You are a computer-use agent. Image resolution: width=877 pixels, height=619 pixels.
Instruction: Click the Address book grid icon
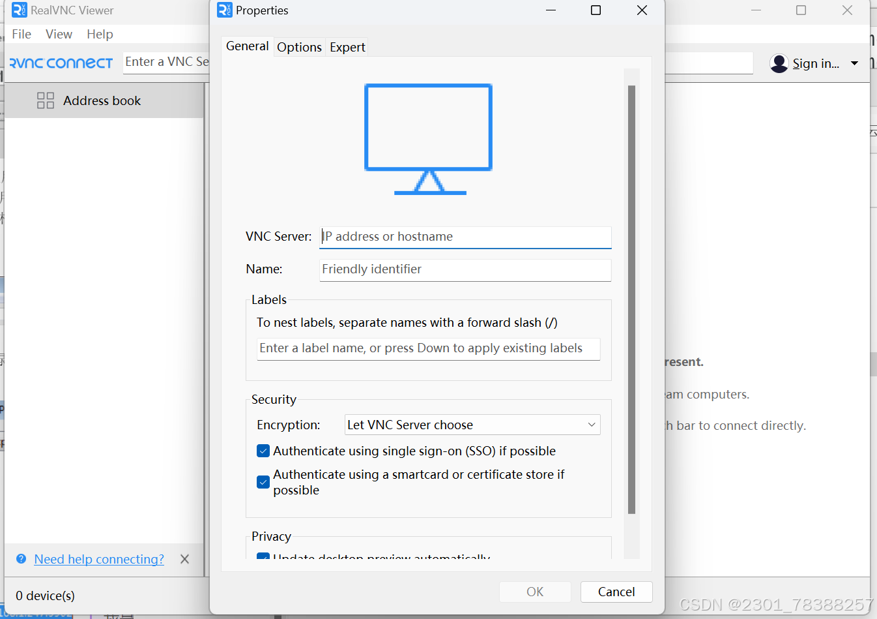[46, 100]
